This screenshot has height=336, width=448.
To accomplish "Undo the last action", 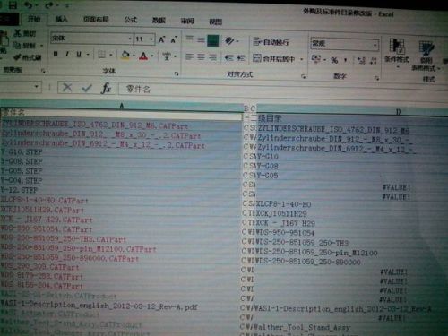I will click(x=29, y=5).
